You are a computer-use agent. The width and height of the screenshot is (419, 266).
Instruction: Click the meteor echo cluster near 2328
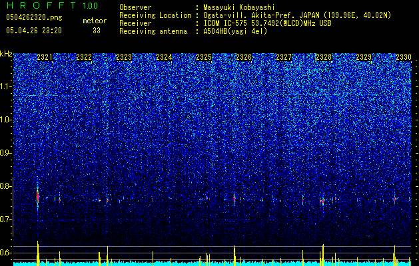(x=322, y=201)
